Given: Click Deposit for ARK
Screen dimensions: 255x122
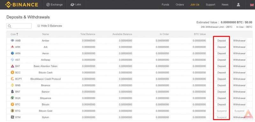Looking at the screenshot, I should (x=222, y=47).
